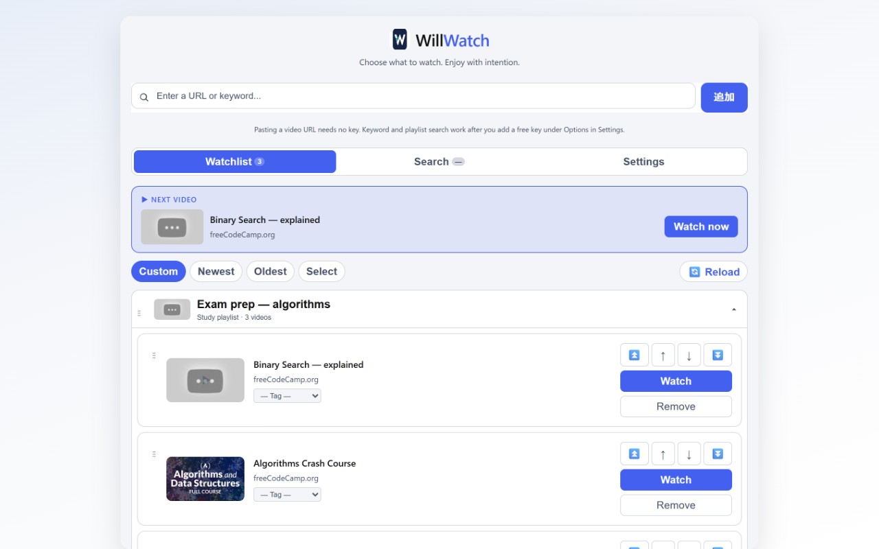Watch the Binary Search video

pos(676,381)
